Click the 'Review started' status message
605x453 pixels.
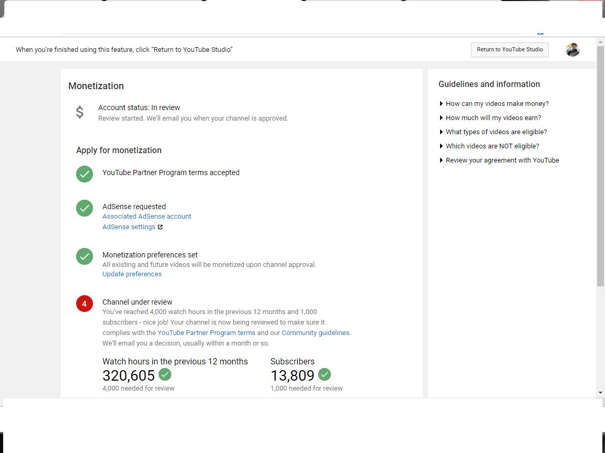(193, 118)
